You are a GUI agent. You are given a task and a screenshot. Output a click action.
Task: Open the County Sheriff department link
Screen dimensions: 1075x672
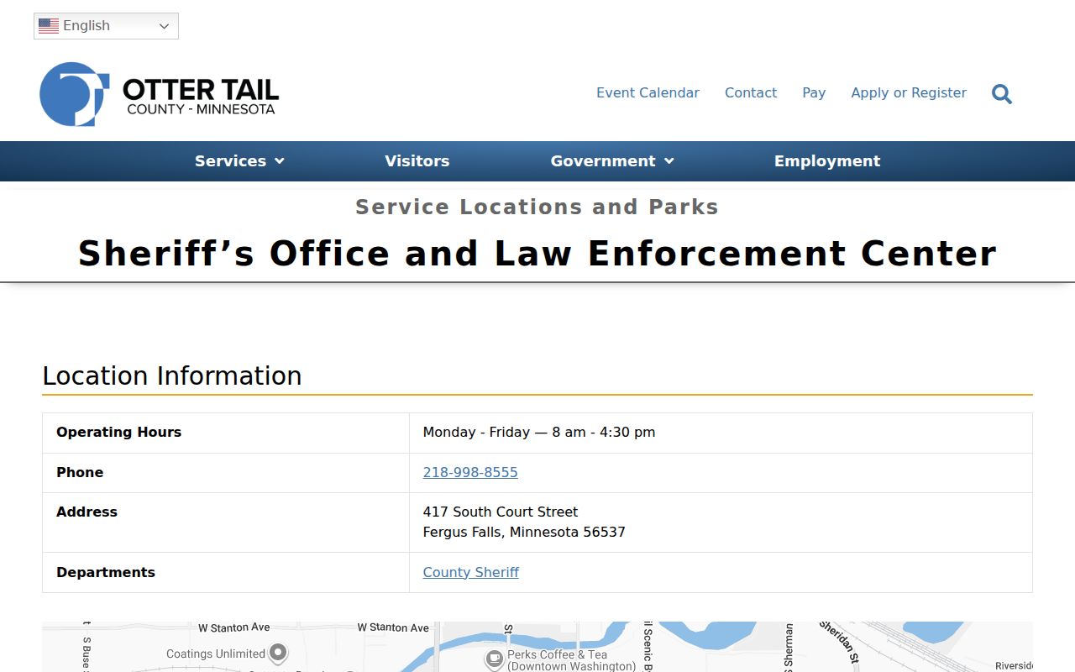point(470,573)
